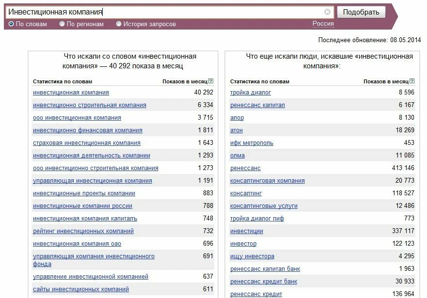Screen dimensions: 427x298
Task: Switch to «По регионам» mode
Action: point(63,23)
